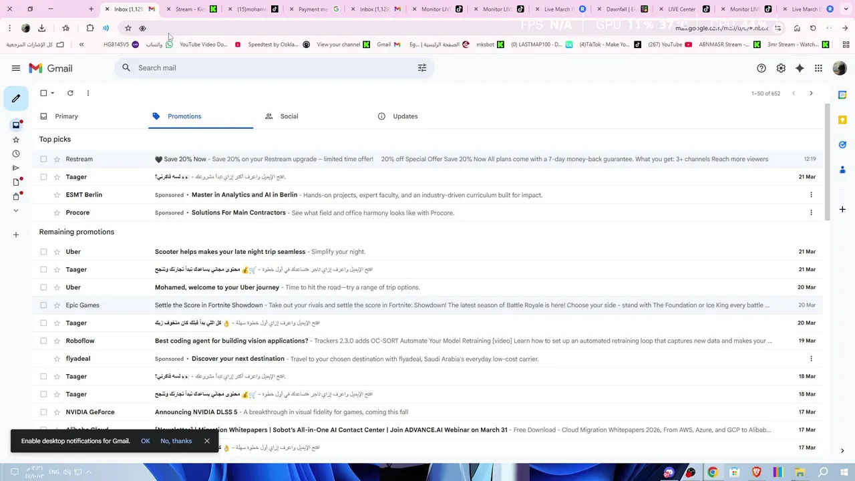Expand More labels chevron in sidebar
Viewport: 855px width, 481px height.
[16, 210]
